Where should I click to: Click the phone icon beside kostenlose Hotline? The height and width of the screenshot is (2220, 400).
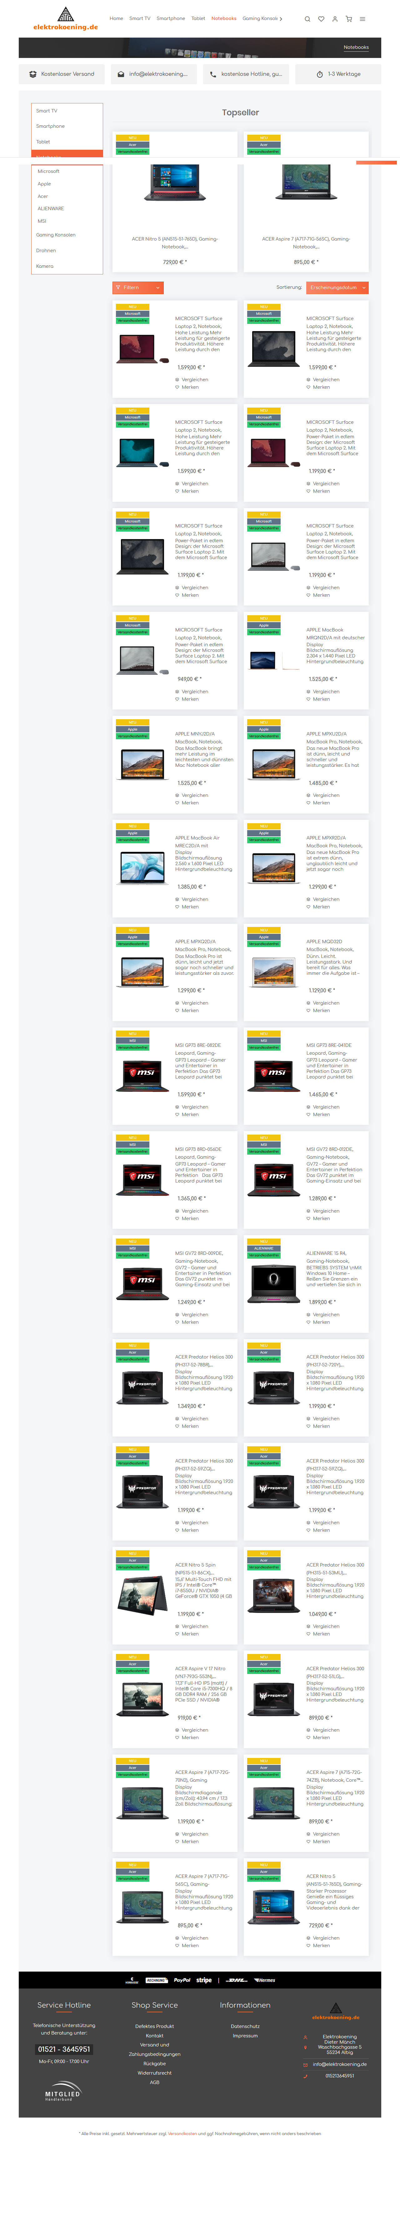click(x=213, y=74)
